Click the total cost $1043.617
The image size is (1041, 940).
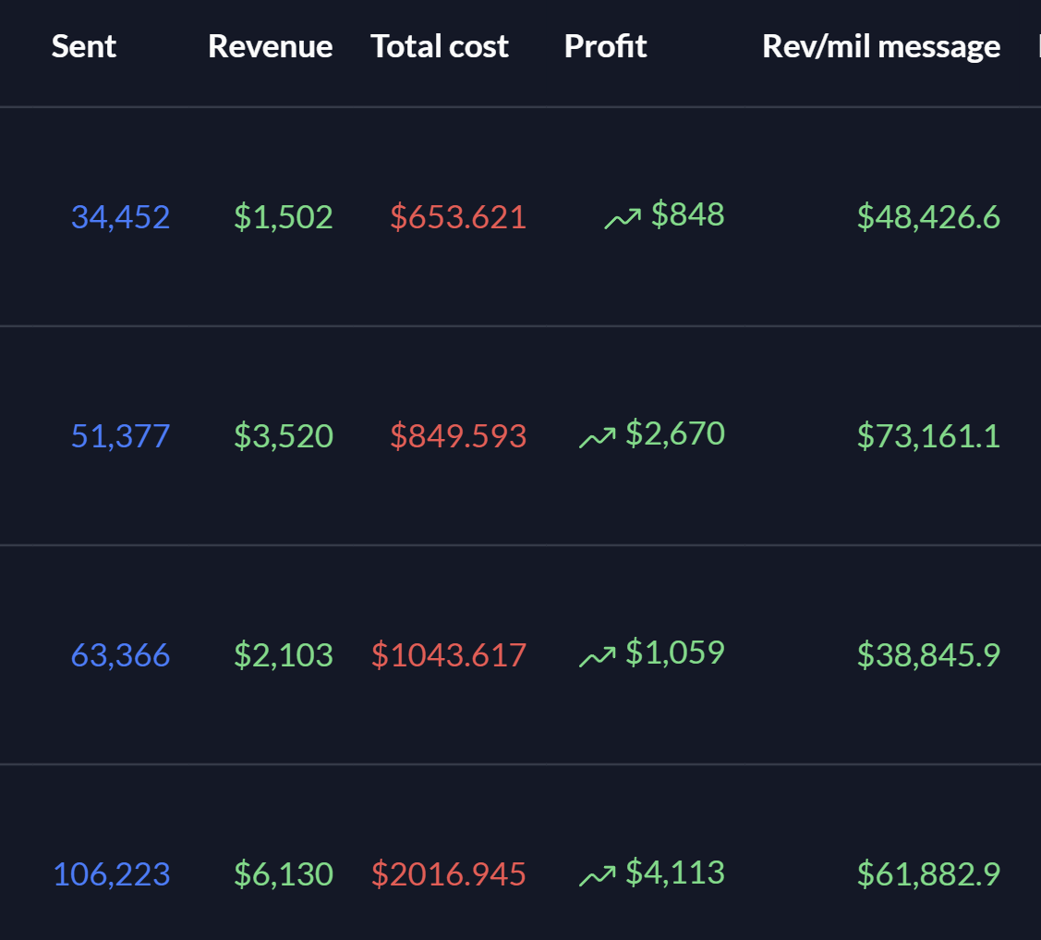(x=449, y=655)
